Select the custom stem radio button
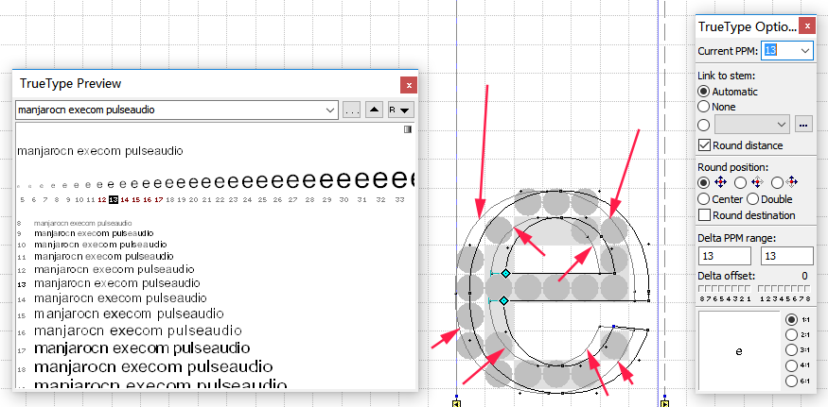Screen dimensions: 828x407 click(704, 125)
